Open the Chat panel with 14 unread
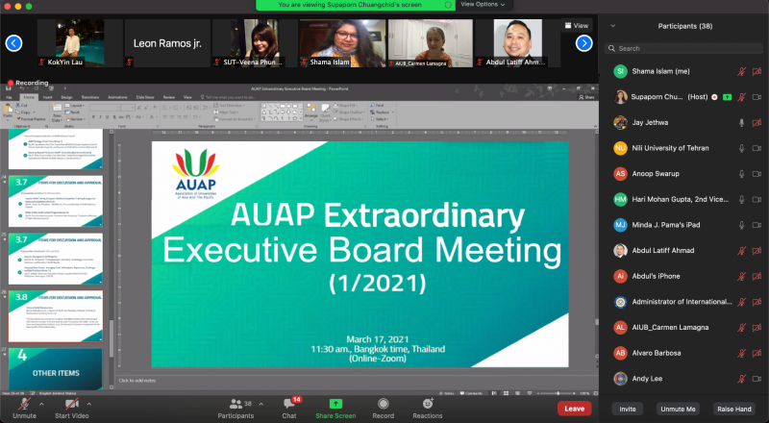This screenshot has width=769, height=423. (x=288, y=404)
